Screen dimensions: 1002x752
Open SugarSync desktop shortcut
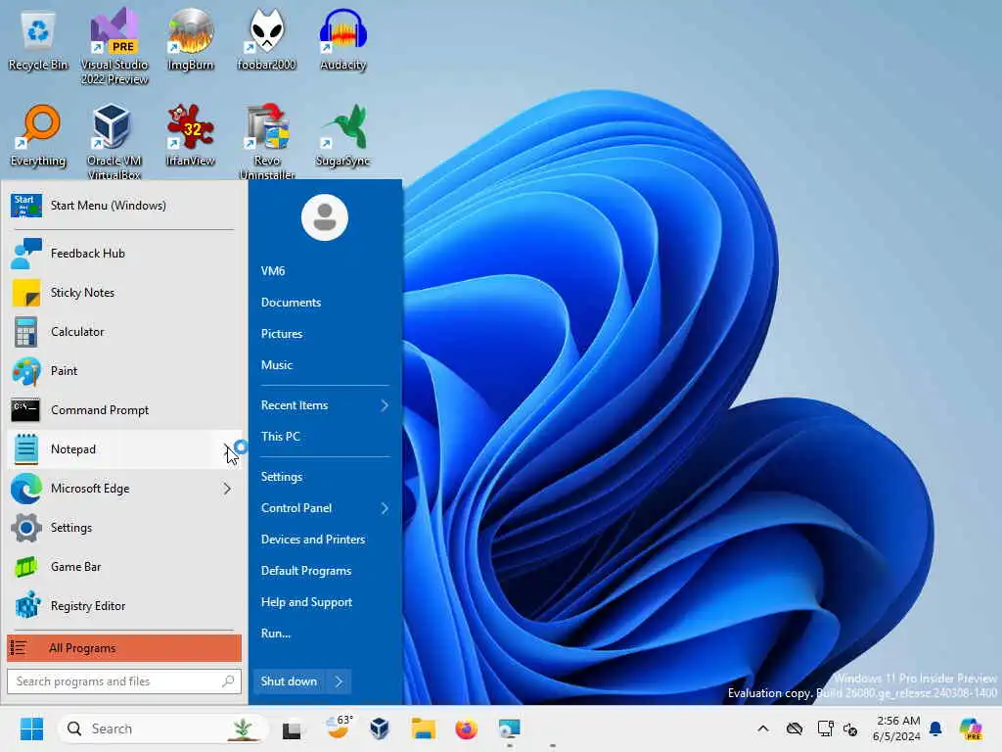pyautogui.click(x=343, y=135)
